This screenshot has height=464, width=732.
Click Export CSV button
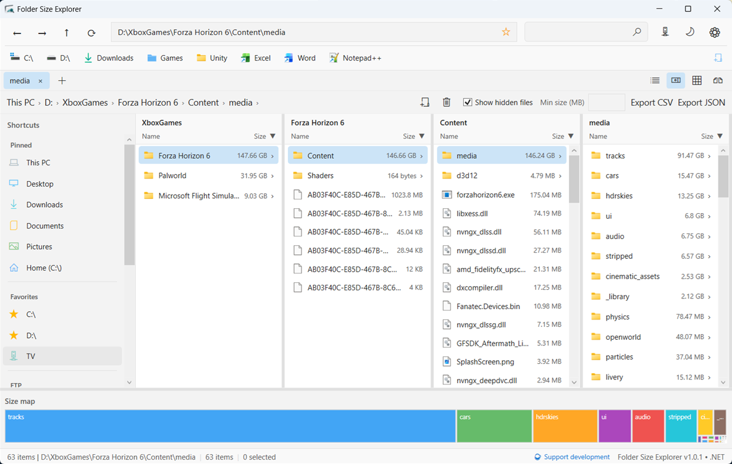(x=652, y=102)
